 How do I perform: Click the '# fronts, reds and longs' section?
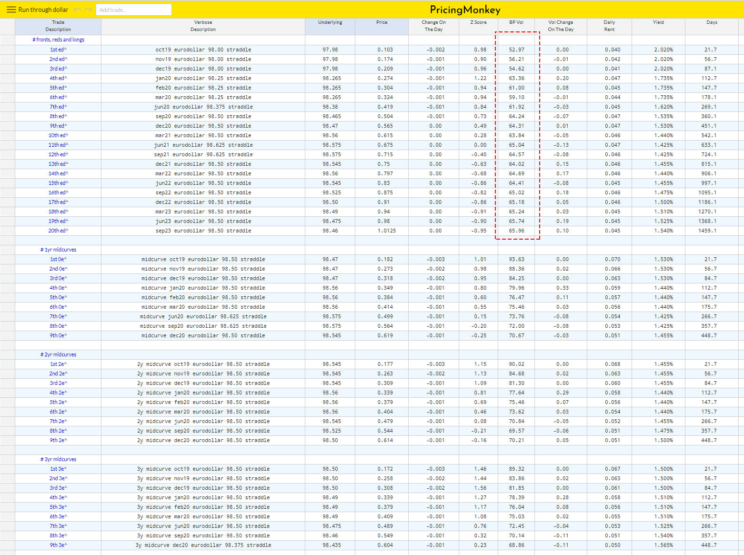(58, 40)
